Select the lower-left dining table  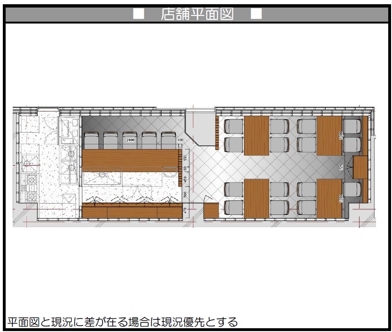[x=256, y=198]
